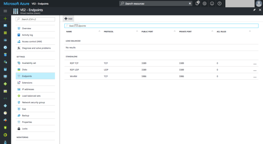The width and height of the screenshot is (263, 144).
Task: Click the green shield security icon in left rail
Action: click(5, 128)
